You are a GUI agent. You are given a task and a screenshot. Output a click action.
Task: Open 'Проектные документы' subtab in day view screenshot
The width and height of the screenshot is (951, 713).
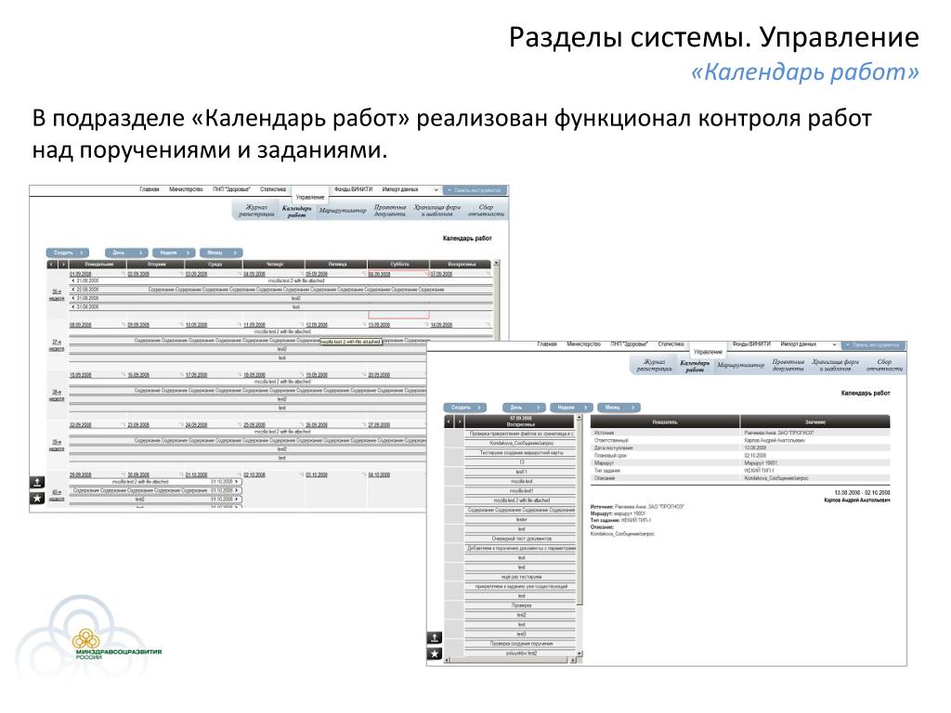(x=788, y=365)
